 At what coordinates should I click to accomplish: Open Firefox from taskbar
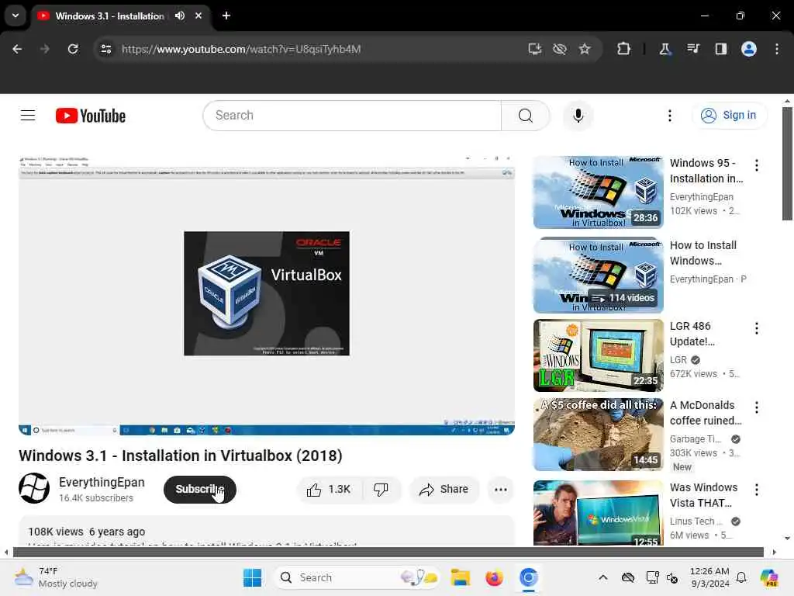[494, 577]
